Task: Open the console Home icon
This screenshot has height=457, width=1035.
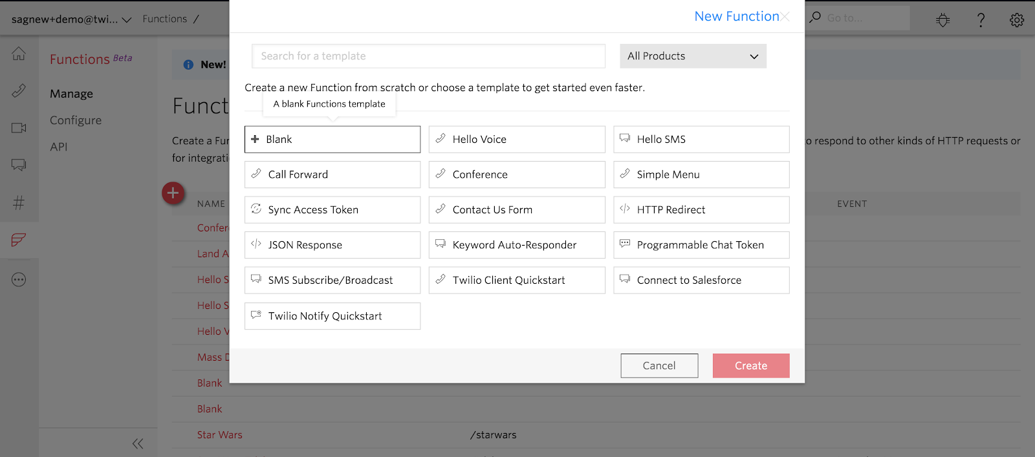Action: [19, 54]
